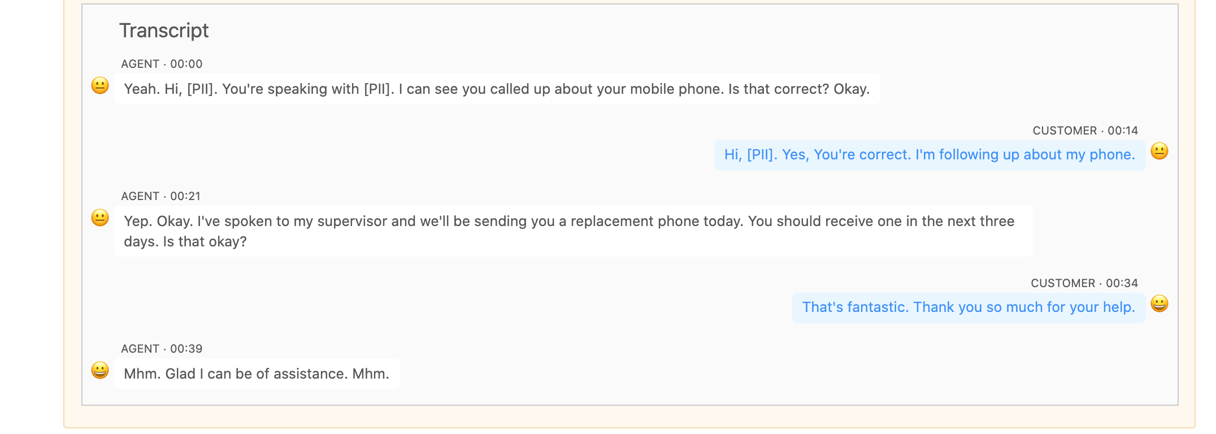1216x434 pixels.
Task: Jump to the CUSTOMER · 00:14 timestamp
Action: (x=1085, y=131)
